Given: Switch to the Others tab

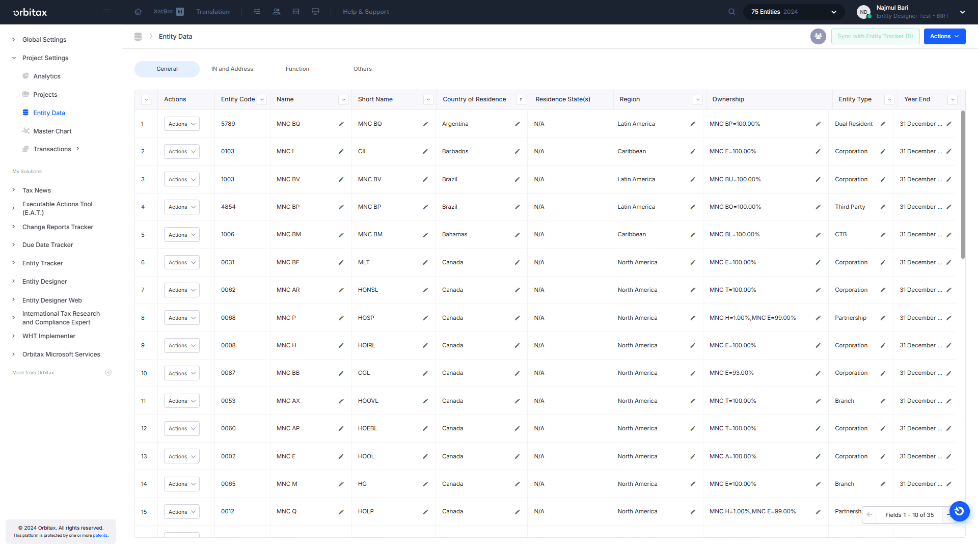Looking at the screenshot, I should tap(363, 69).
